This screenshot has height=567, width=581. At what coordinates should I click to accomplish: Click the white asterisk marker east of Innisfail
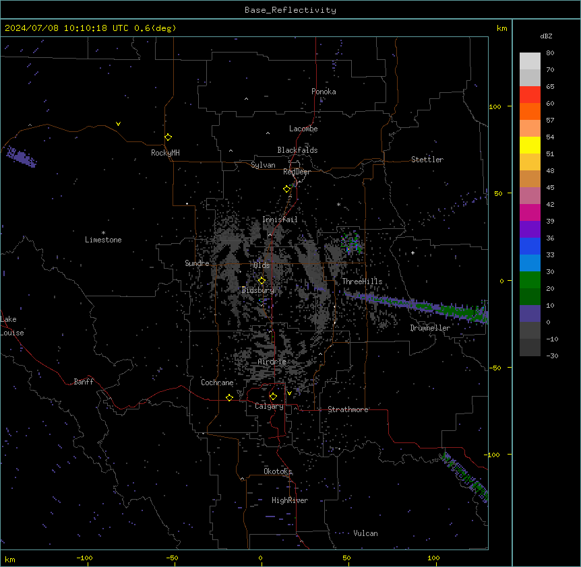[338, 204]
